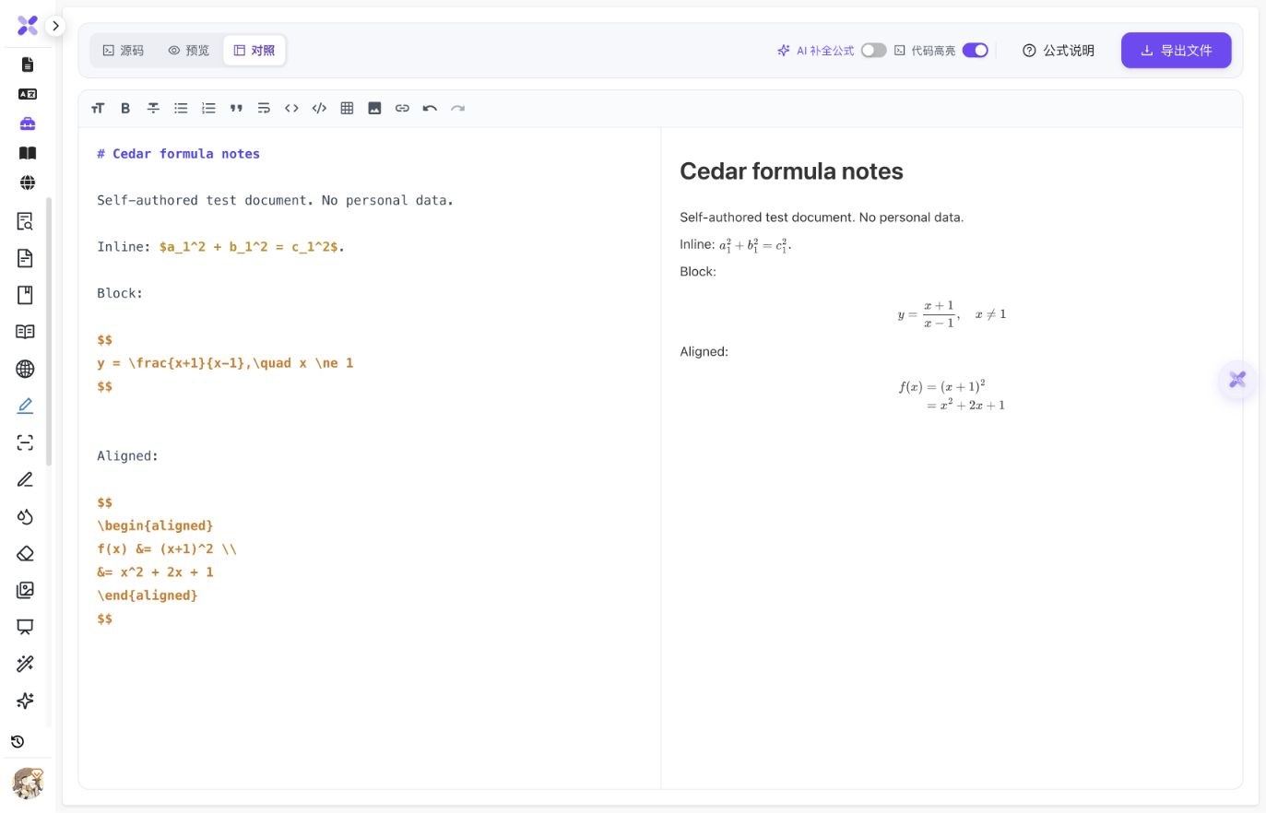The image size is (1266, 813).
Task: Switch to the 源码 tab
Action: 124,51
